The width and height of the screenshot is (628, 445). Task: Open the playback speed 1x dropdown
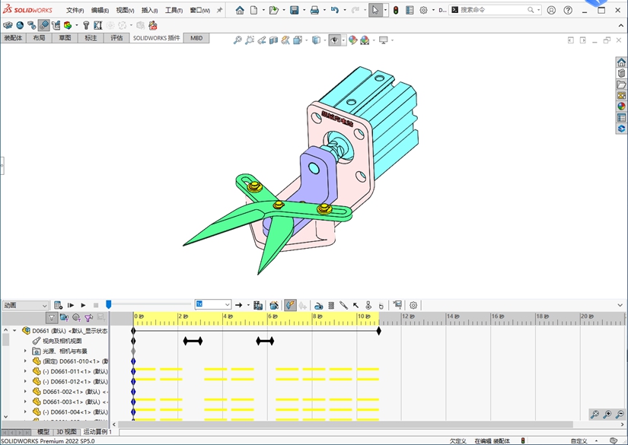pyautogui.click(x=227, y=305)
